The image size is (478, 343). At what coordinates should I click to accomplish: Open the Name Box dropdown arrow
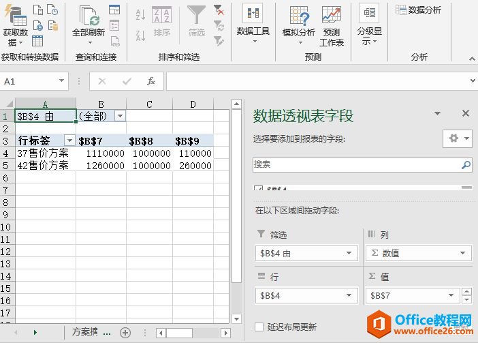pyautogui.click(x=61, y=81)
